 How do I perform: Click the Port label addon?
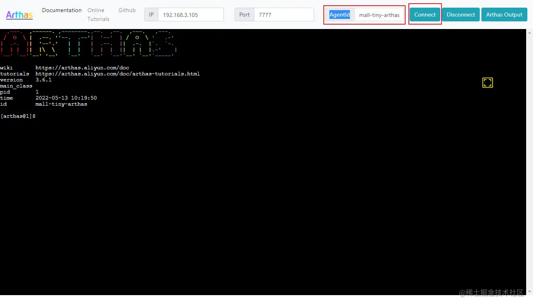tap(244, 15)
